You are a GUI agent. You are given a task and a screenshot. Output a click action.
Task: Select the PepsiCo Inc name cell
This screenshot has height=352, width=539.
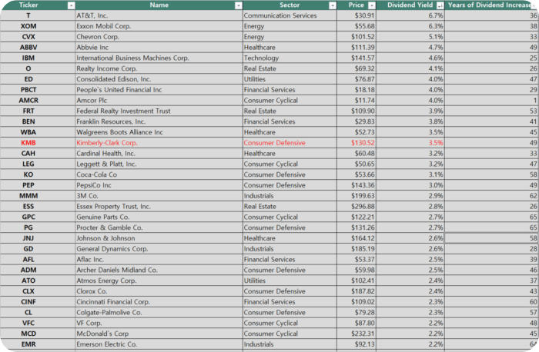pyautogui.click(x=159, y=185)
